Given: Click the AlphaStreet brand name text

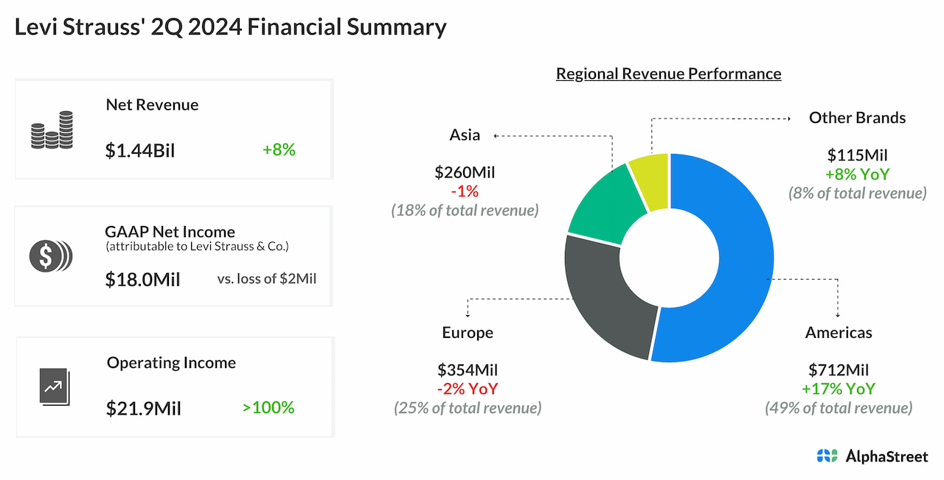Looking at the screenshot, I should click(x=886, y=456).
